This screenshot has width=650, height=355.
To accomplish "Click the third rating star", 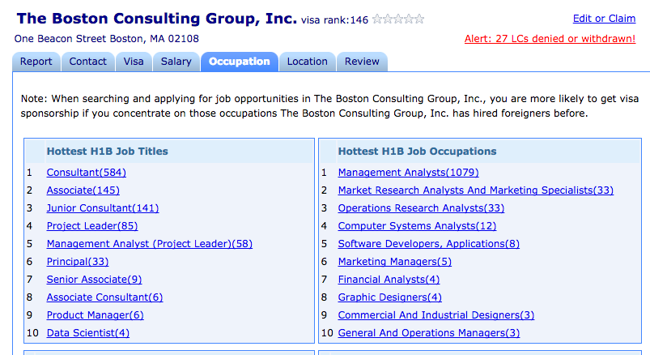I will tap(398, 19).
